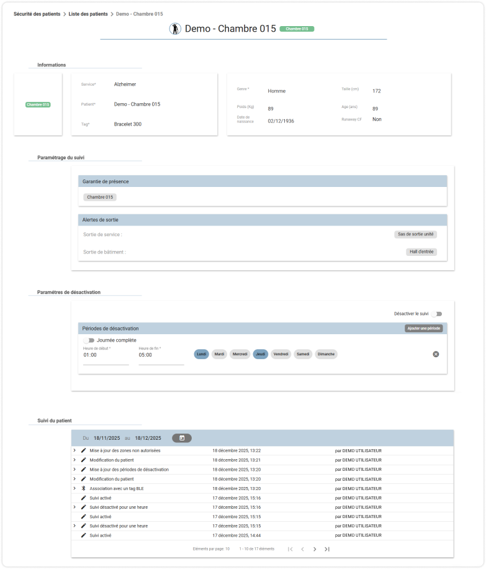This screenshot has height=569, width=486.
Task: Expand 'Mise à jour des périodes de désactivation' row
Action: pyautogui.click(x=74, y=469)
